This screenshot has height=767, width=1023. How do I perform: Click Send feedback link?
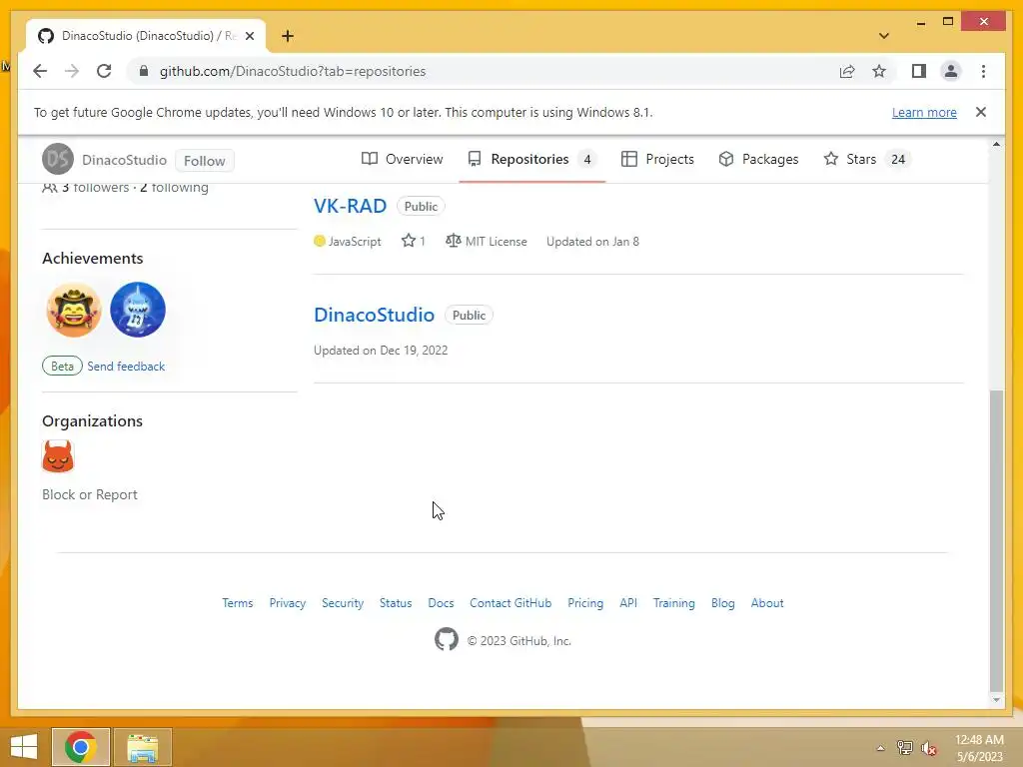coord(126,367)
